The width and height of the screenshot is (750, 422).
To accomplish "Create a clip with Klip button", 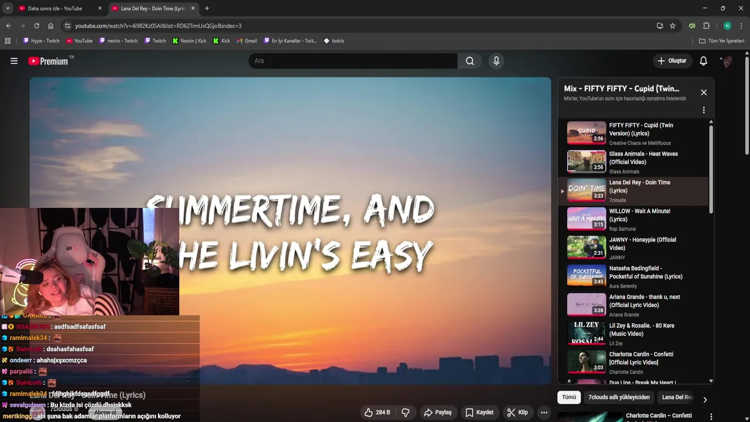I will point(517,413).
